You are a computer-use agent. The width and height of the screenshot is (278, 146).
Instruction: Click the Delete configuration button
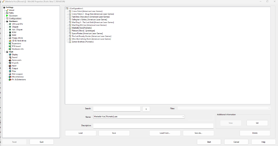click(x=255, y=133)
